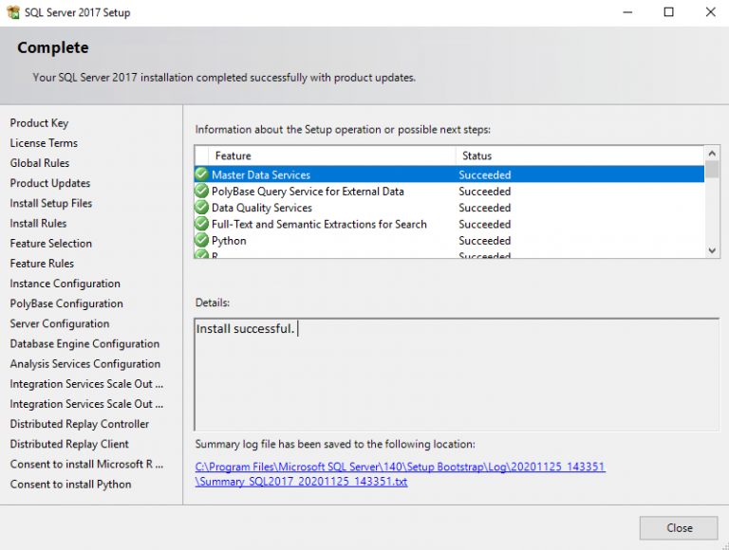This screenshot has height=550, width=729.
Task: Maximize the SQL Server 2017 Setup window
Action: click(668, 12)
